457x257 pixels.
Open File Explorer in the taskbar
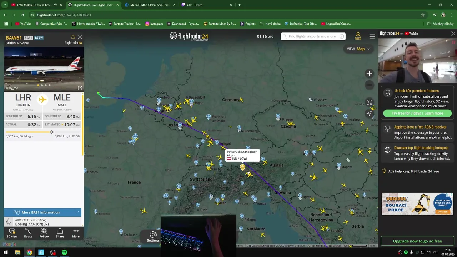click(x=17, y=252)
